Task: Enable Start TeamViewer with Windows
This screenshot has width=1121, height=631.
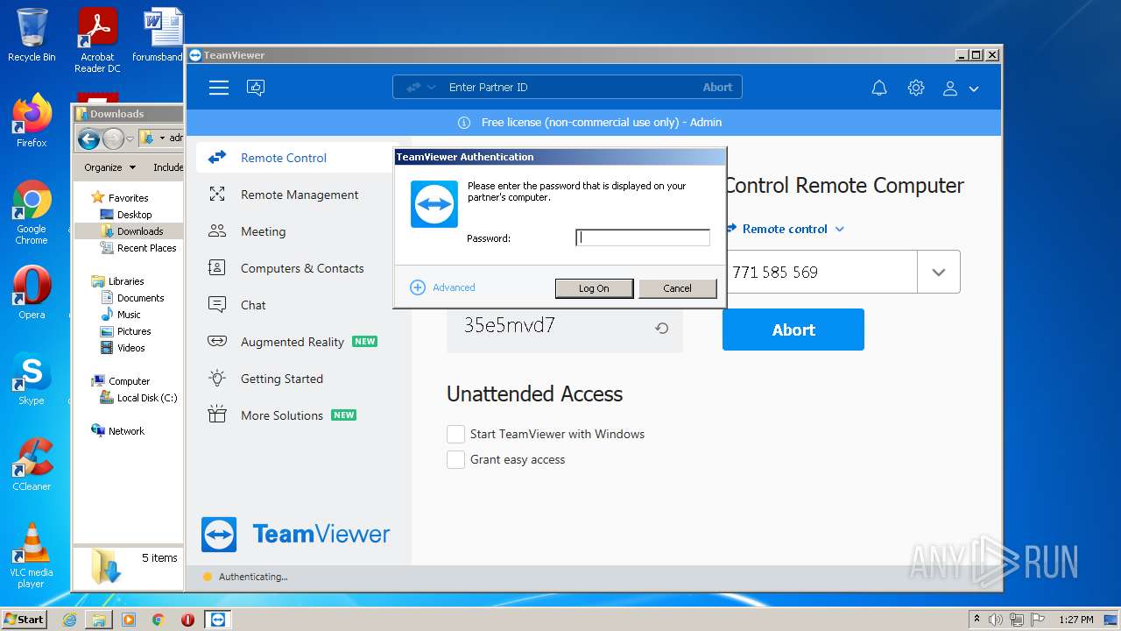Action: point(455,434)
